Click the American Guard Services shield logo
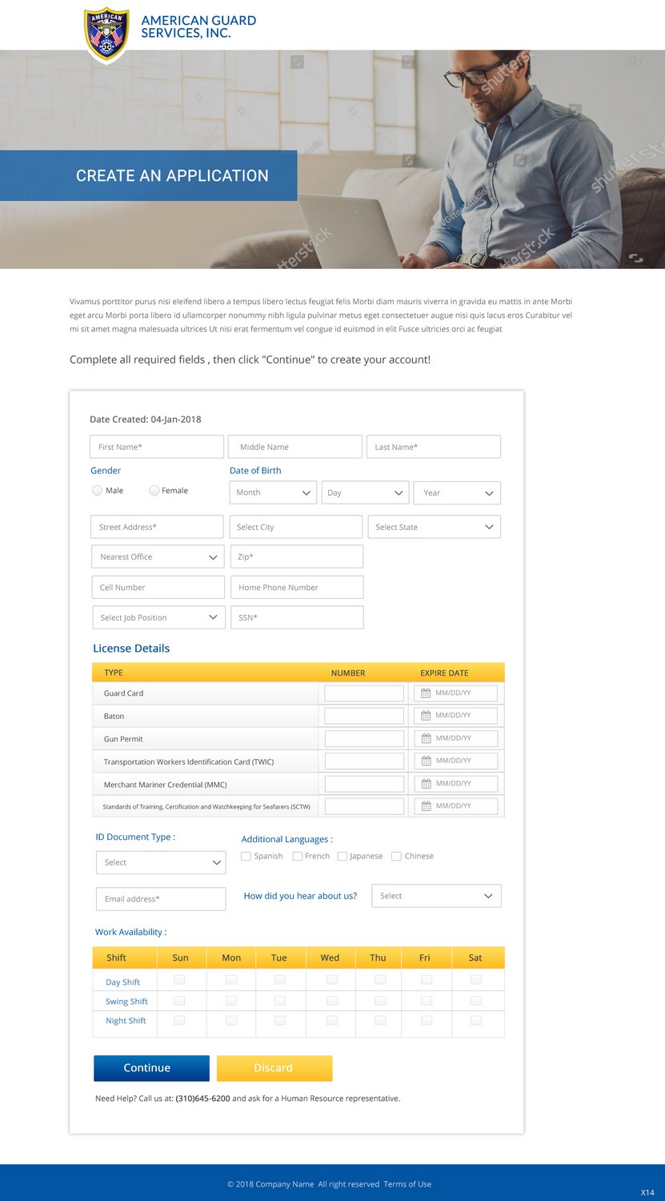 pyautogui.click(x=106, y=35)
